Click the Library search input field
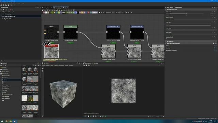The height and width of the screenshot is (123, 218). (27, 65)
